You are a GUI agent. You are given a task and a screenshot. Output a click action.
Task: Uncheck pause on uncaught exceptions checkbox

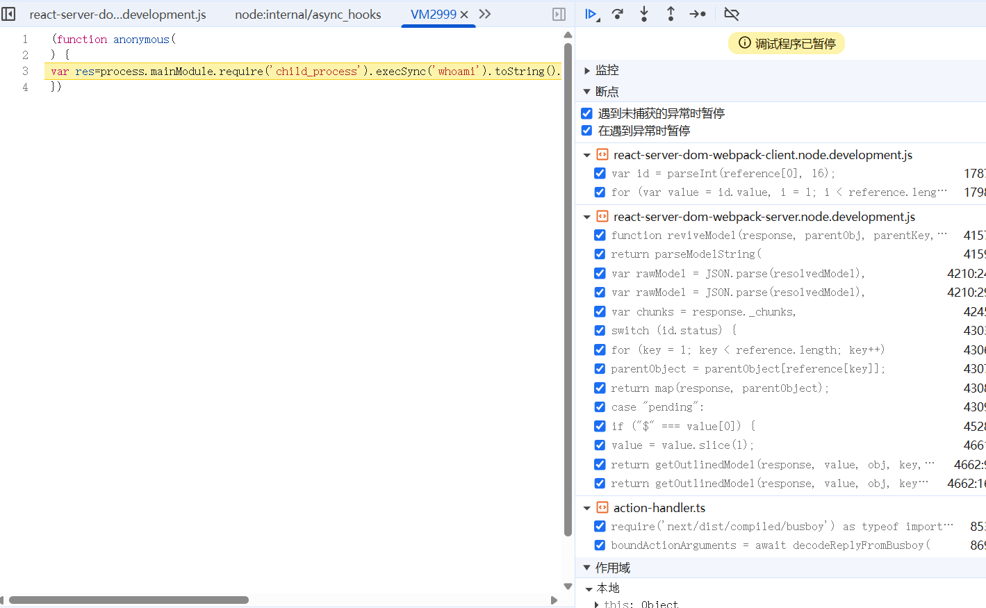pos(587,113)
